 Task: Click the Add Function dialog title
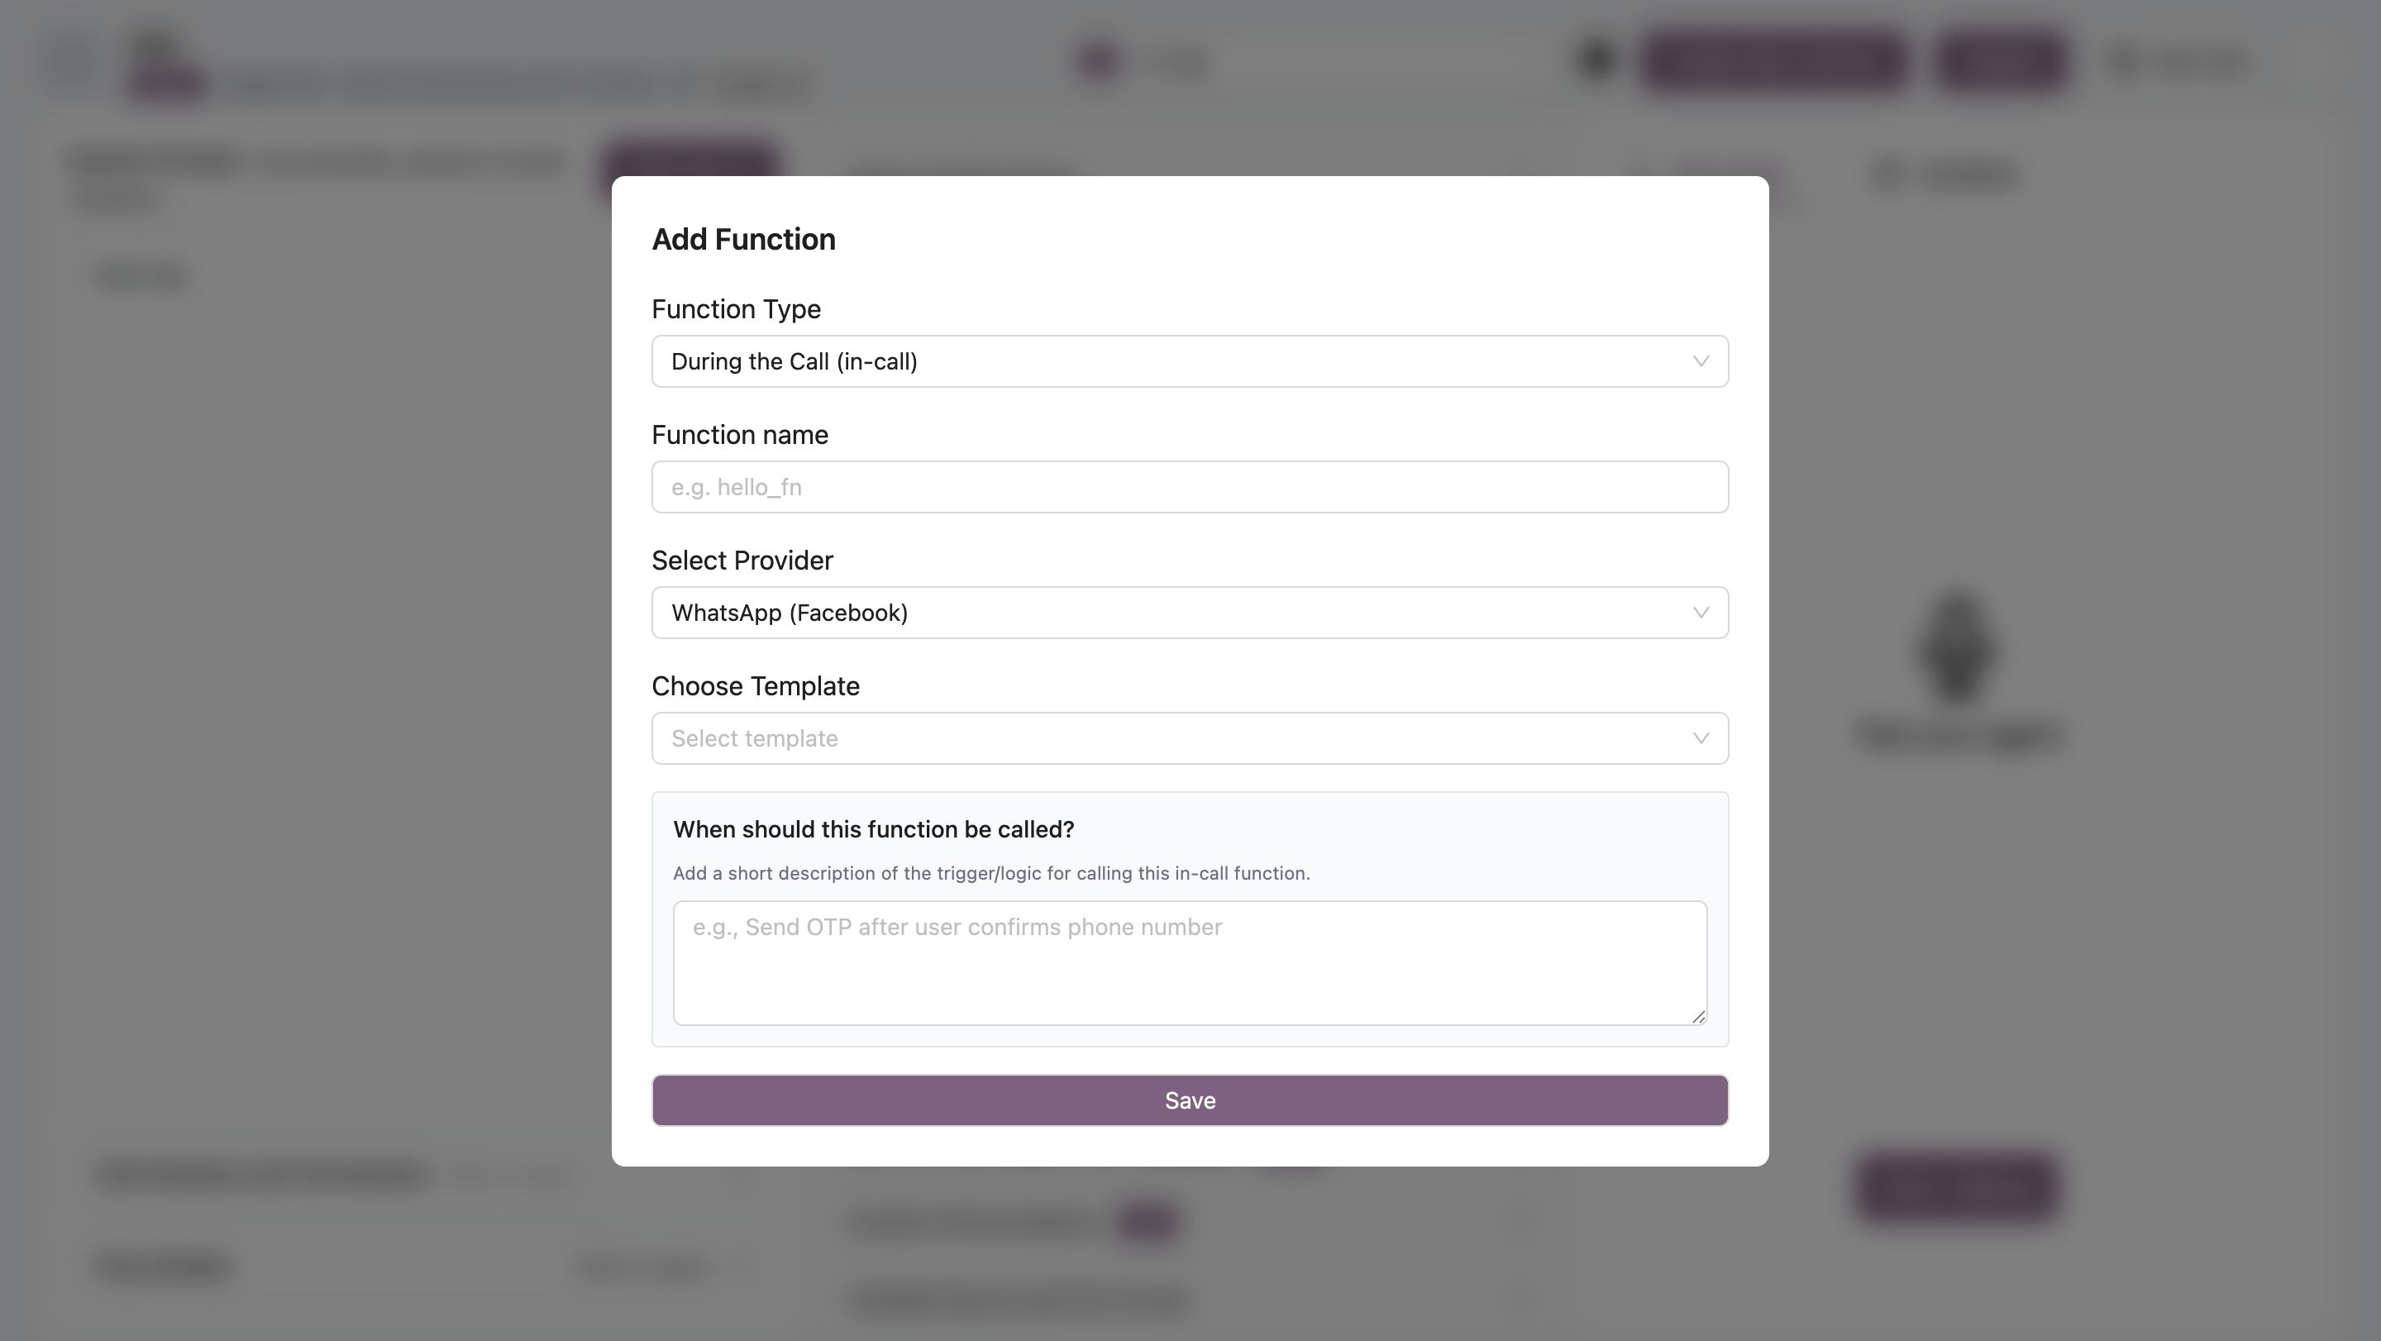743,240
